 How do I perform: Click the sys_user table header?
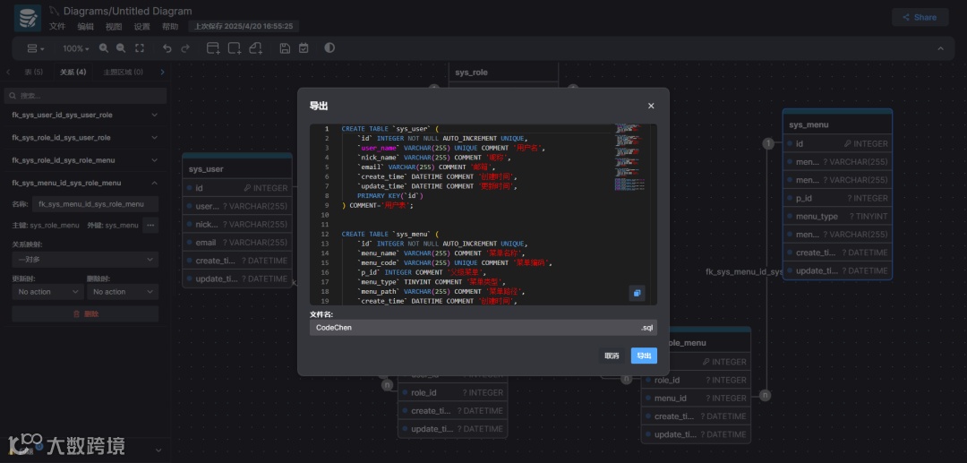click(x=236, y=168)
